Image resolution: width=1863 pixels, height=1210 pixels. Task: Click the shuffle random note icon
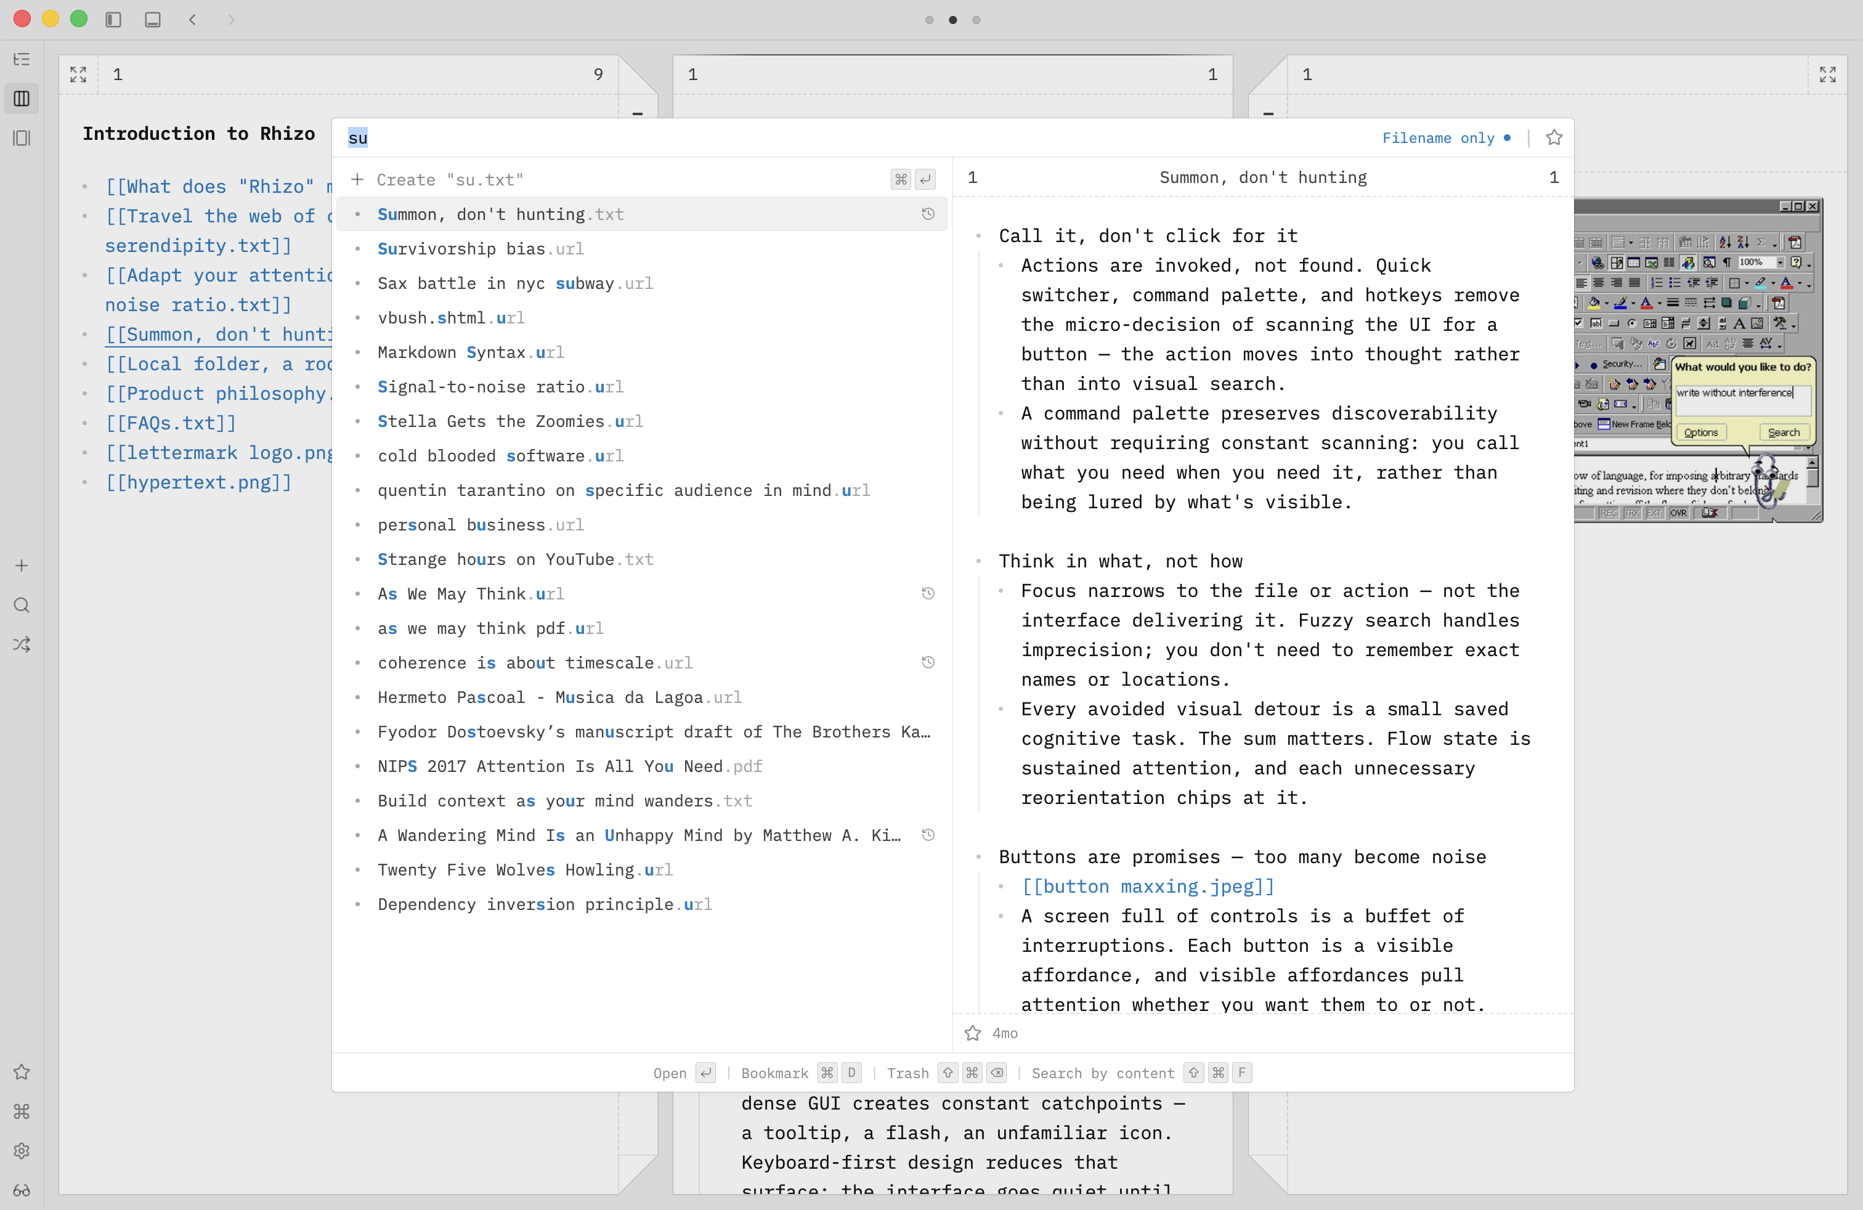click(22, 645)
